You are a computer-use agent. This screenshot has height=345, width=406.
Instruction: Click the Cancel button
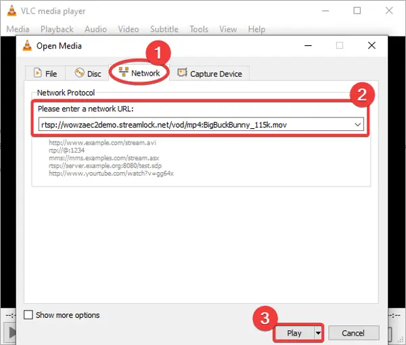pos(353,333)
